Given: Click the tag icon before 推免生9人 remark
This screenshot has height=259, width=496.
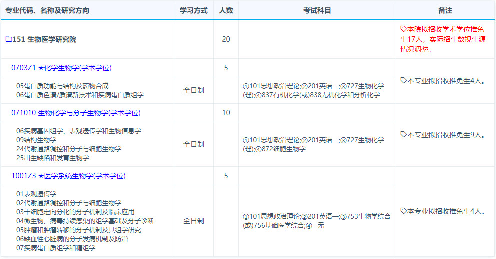Looking at the screenshot, I should [404, 135].
